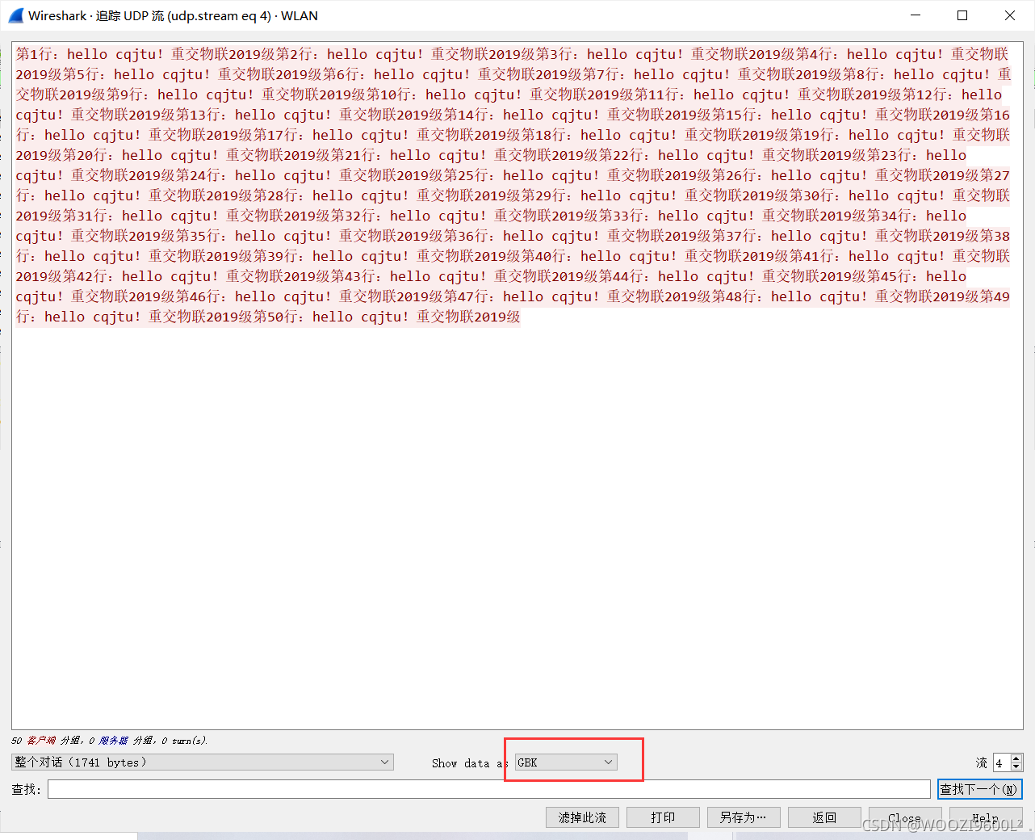Close the window with the X

coord(1010,15)
